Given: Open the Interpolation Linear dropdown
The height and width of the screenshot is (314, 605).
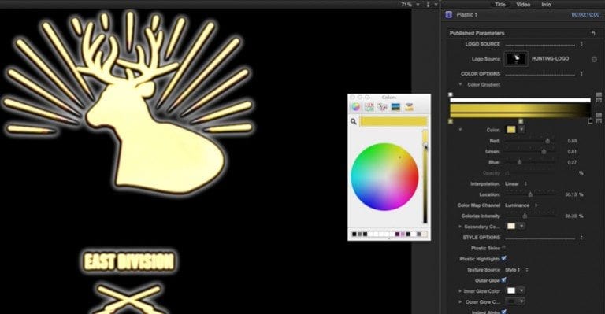Looking at the screenshot, I should click(517, 184).
